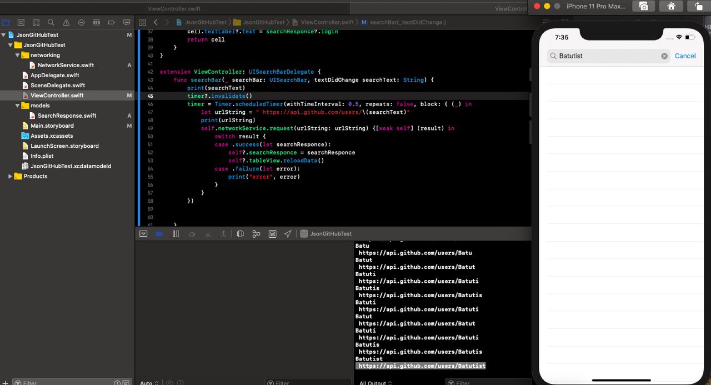Image resolution: width=711 pixels, height=385 pixels.
Task: Click JsonGitHubTest folder breadcrumb
Action: pos(259,22)
